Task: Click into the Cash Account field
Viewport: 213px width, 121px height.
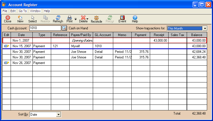Action: pyautogui.click(x=45, y=28)
